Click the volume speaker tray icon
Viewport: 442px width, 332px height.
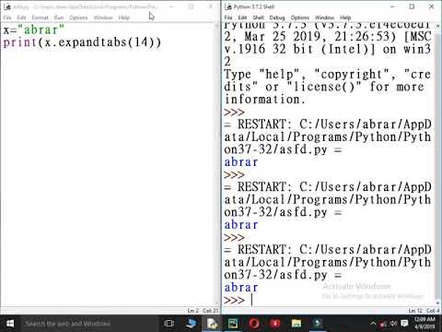[x=393, y=324]
